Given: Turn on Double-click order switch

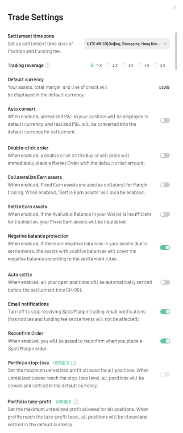Looking at the screenshot, I should (165, 156).
